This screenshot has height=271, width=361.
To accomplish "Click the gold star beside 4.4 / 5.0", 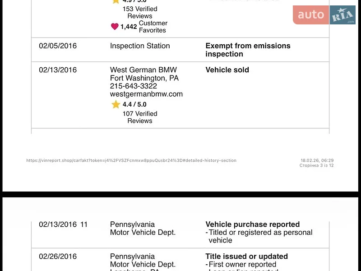I will point(116,104).
